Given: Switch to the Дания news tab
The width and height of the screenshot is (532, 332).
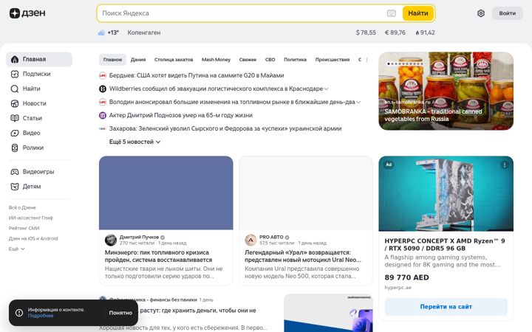Looking at the screenshot, I should click(x=138, y=60).
